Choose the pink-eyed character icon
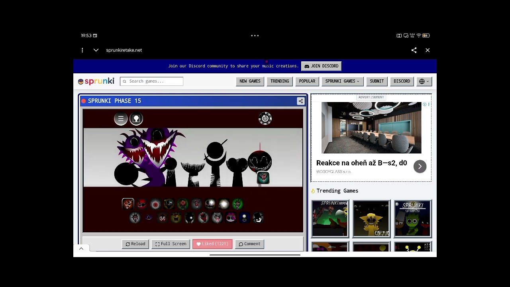Image resolution: width=510 pixels, height=287 pixels. [231, 218]
